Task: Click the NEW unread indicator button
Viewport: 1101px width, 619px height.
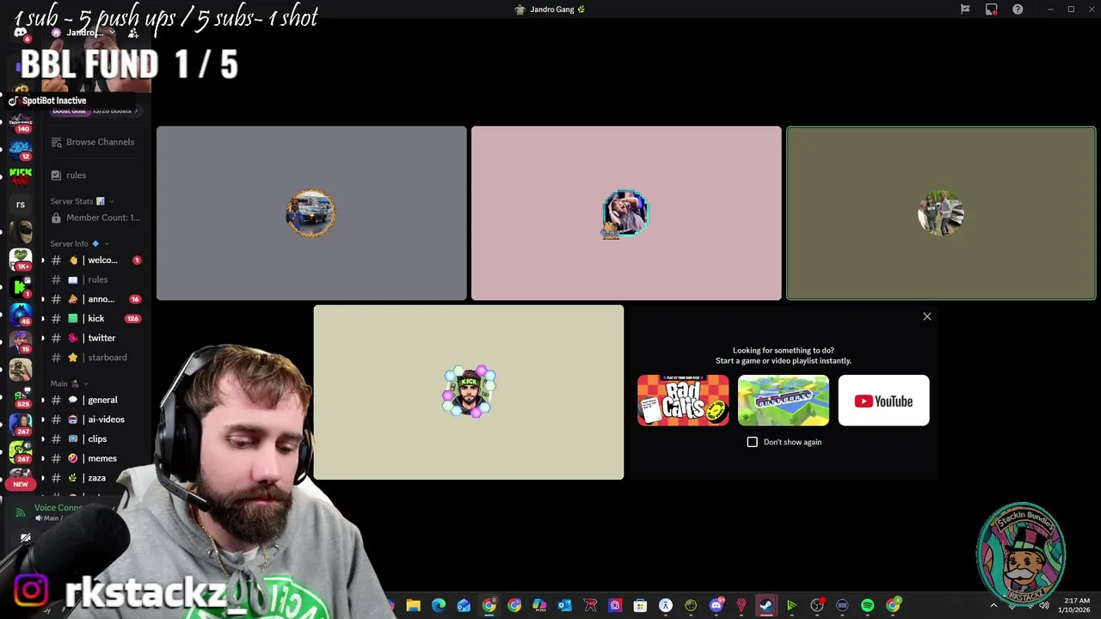Action: [x=21, y=484]
